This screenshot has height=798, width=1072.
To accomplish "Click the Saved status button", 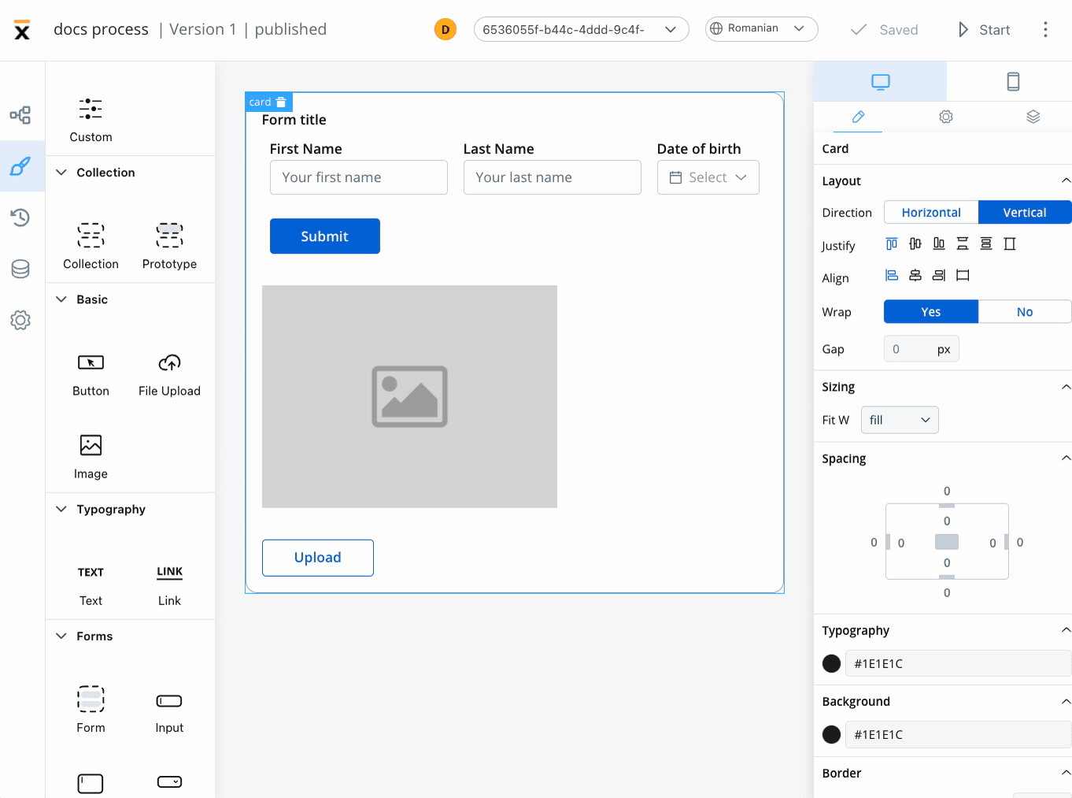I will (x=885, y=29).
